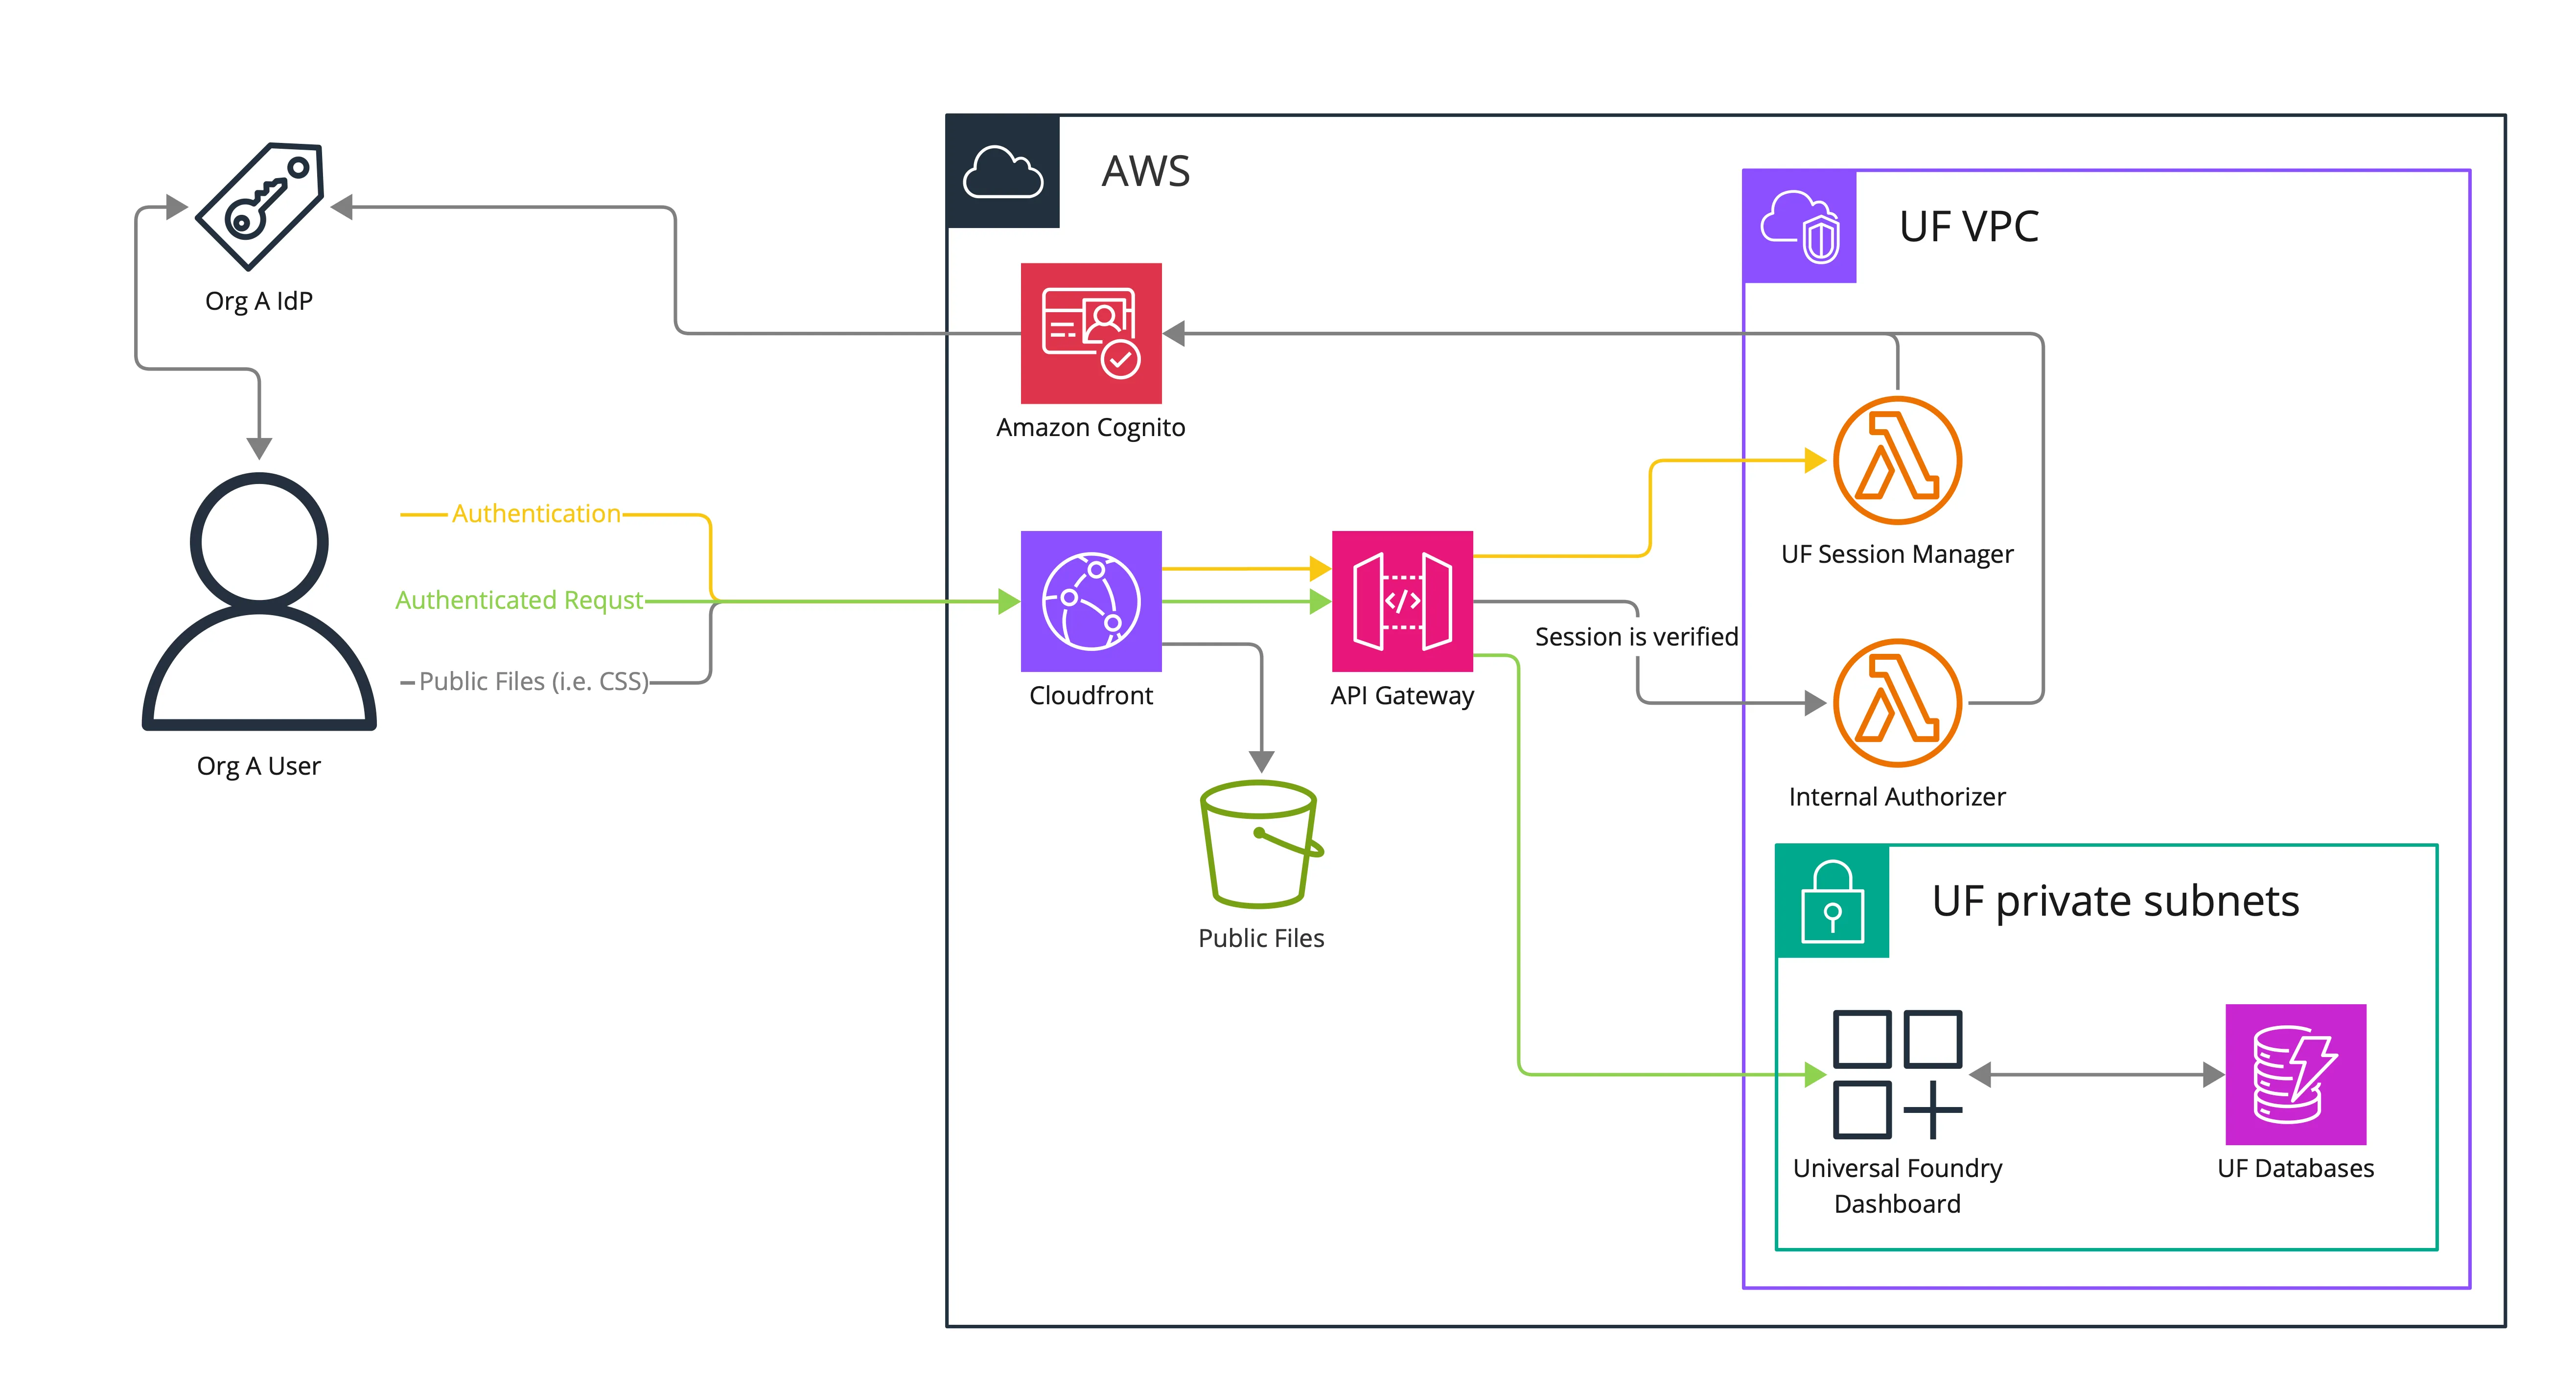Image resolution: width=2576 pixels, height=1386 pixels.
Task: Select the 'API Gateway' caption text
Action: (x=1402, y=696)
